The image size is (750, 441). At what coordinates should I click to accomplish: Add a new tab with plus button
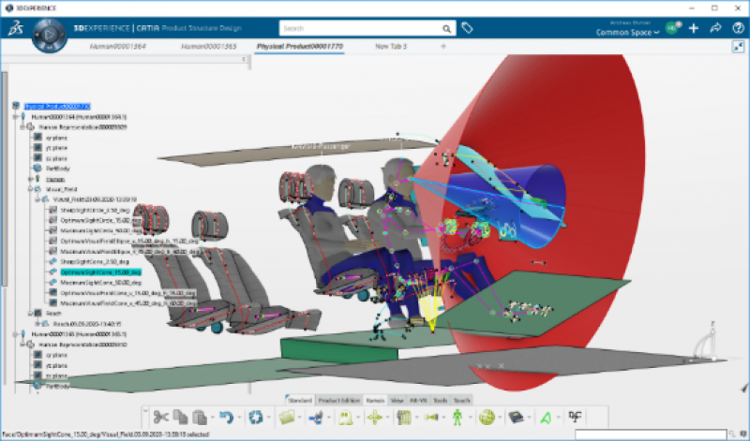tap(443, 45)
